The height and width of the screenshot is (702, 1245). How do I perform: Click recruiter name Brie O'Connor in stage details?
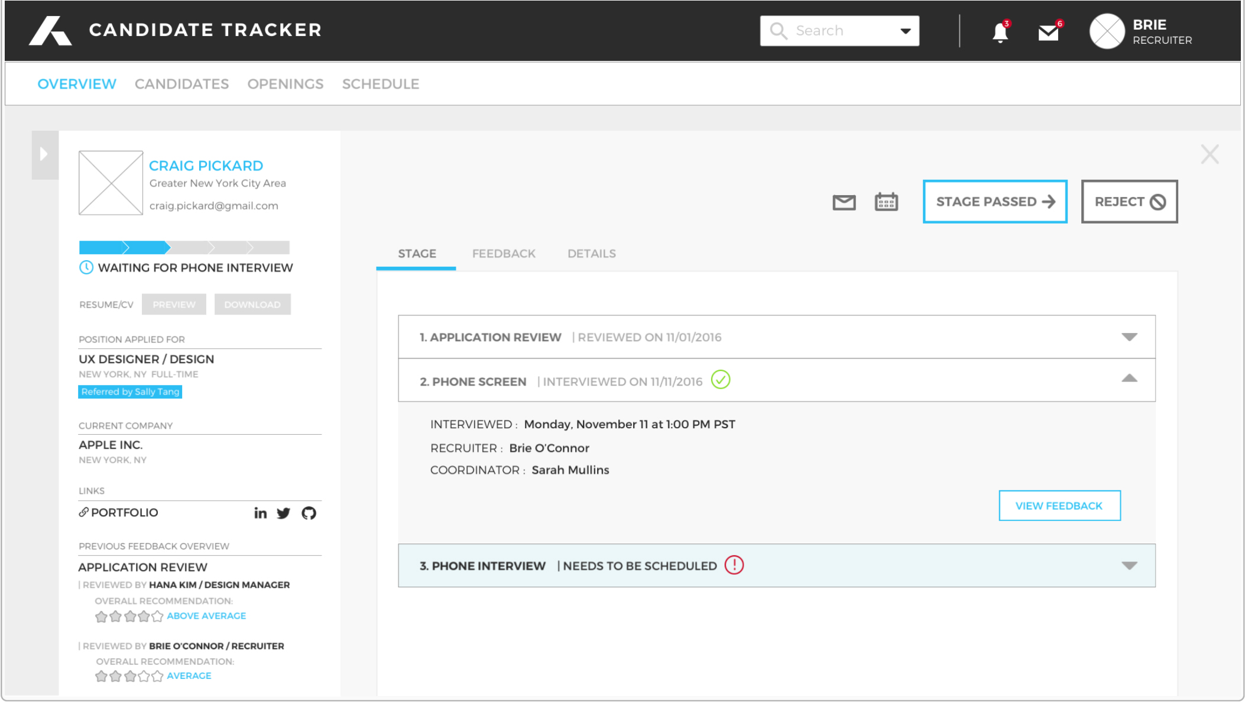coord(549,448)
